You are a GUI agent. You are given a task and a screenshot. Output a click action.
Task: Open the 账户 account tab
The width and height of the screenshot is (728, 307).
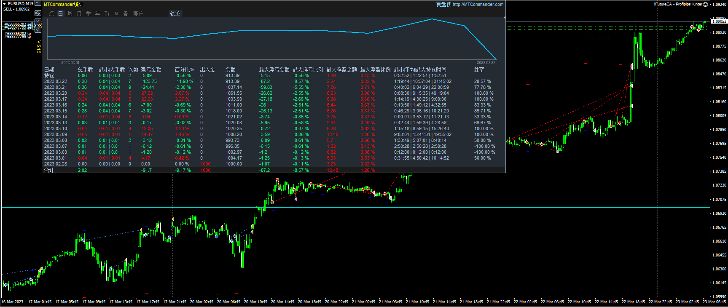tap(138, 13)
